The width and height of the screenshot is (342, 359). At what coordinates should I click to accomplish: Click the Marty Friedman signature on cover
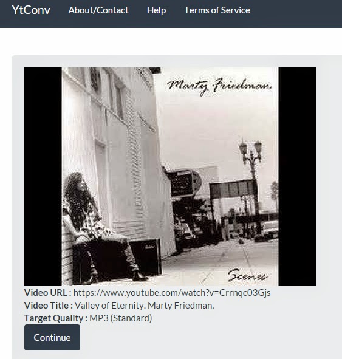220,86
